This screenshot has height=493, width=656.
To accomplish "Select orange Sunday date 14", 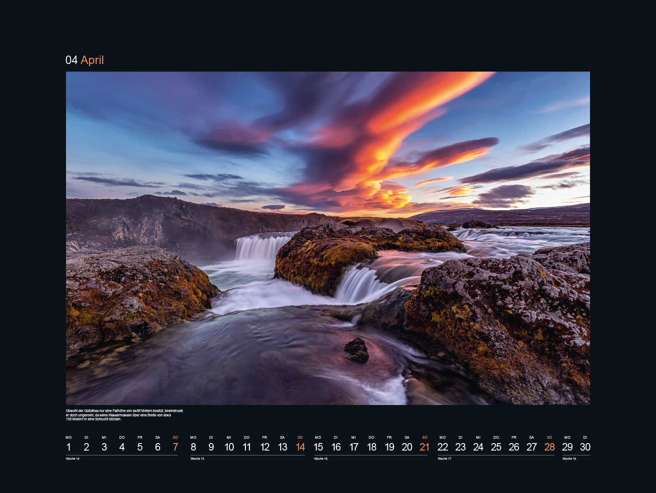I will click(x=300, y=447).
